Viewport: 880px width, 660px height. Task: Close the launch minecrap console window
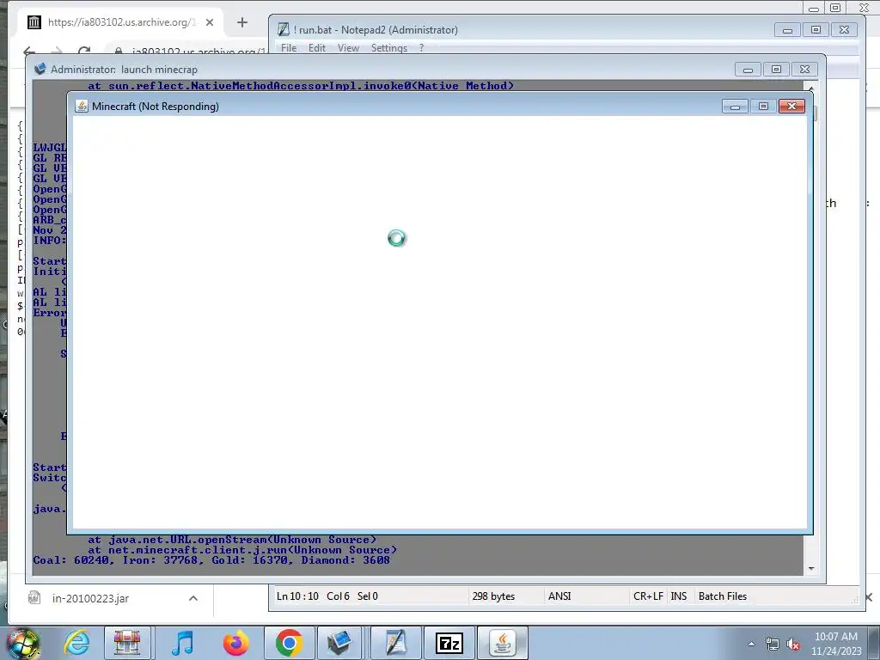coord(804,70)
